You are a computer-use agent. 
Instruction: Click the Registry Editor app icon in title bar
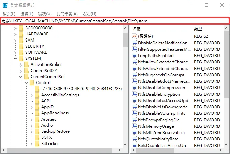coord(5,5)
